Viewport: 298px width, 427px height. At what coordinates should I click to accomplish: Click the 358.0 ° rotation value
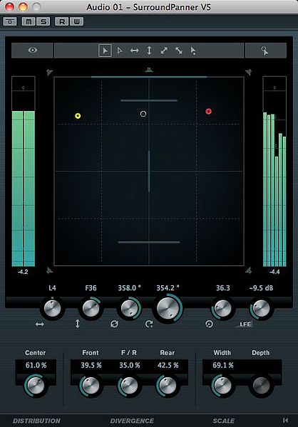[x=129, y=288]
